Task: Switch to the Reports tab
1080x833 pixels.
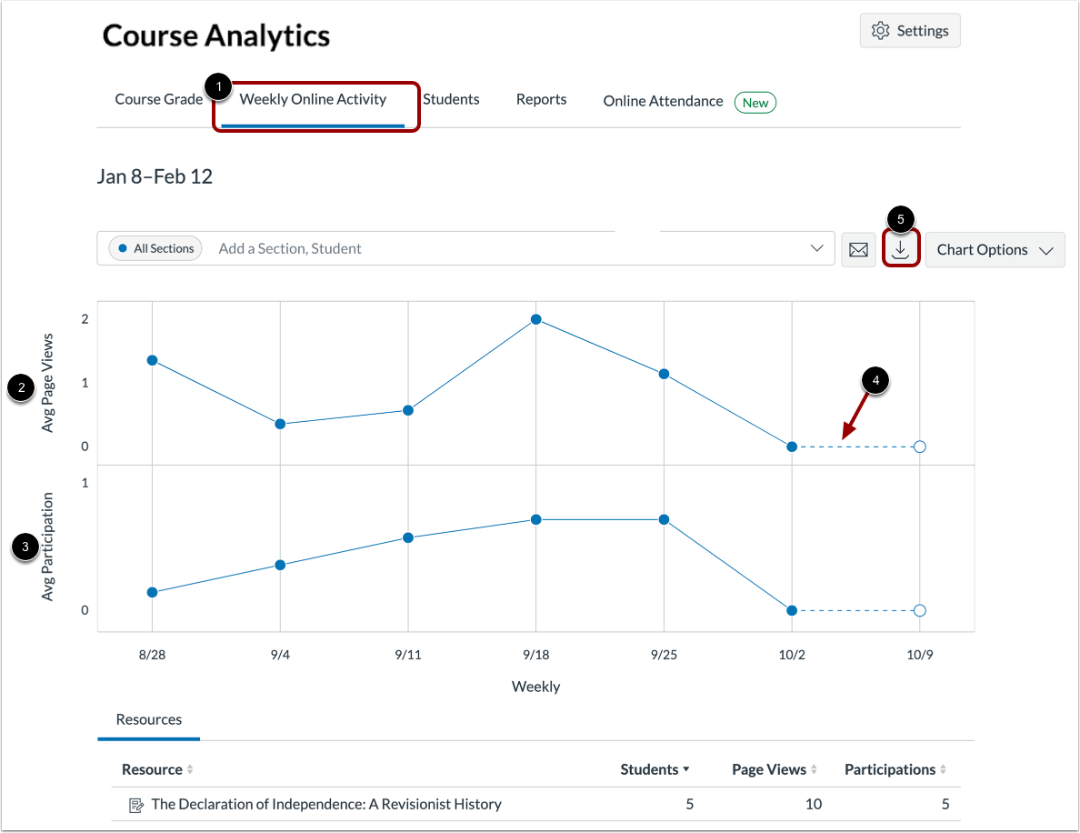Action: point(541,99)
